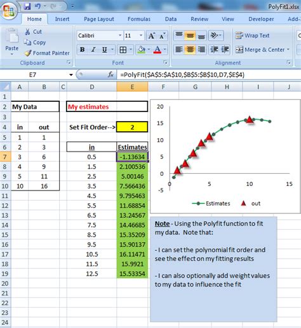
Task: Open the font size dropdown
Action: point(141,36)
